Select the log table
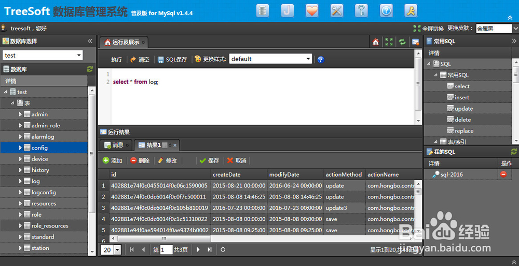The width and height of the screenshot is (519, 266). (35, 181)
